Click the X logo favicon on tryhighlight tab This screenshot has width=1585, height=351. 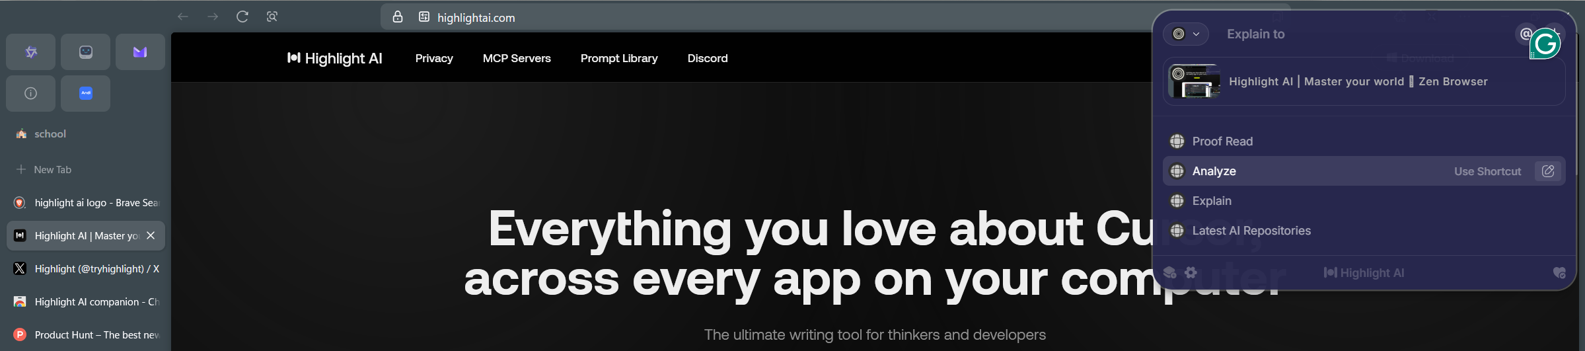(x=20, y=268)
